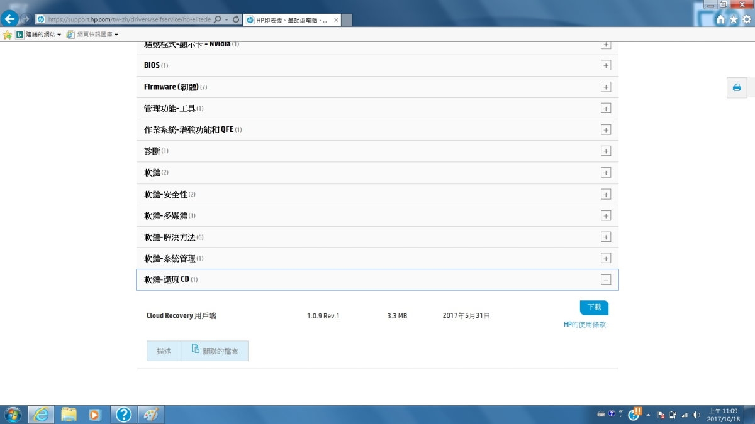This screenshot has height=424, width=755.
Task: Expand the 驅動程式-顯示卡 Nvidia section
Action: (606, 45)
